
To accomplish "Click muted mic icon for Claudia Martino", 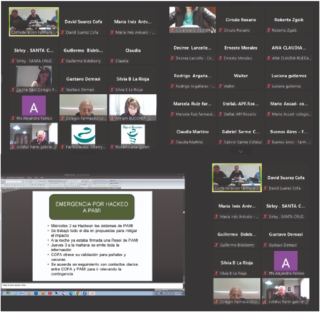I will 172,142.
